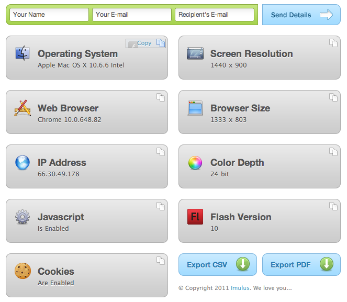
Task: Click the color wheel icon
Action: click(x=195, y=163)
